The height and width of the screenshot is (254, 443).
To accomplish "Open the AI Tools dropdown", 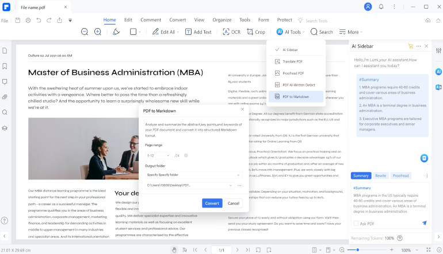I will click(x=291, y=32).
